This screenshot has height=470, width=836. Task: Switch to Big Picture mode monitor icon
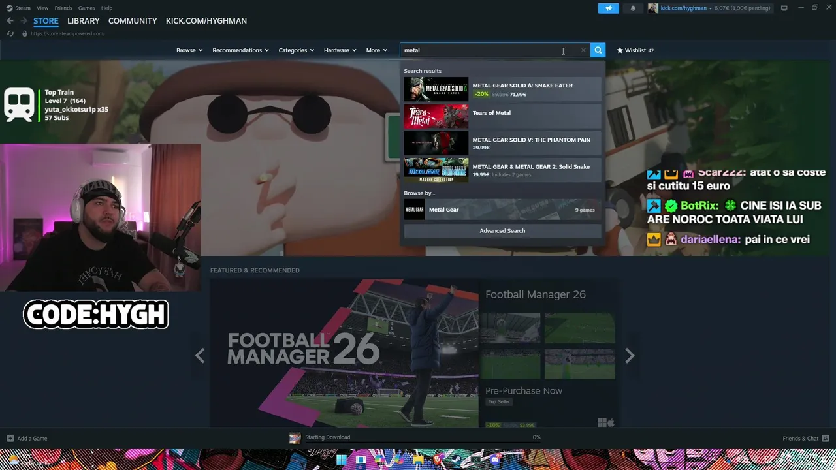784,8
